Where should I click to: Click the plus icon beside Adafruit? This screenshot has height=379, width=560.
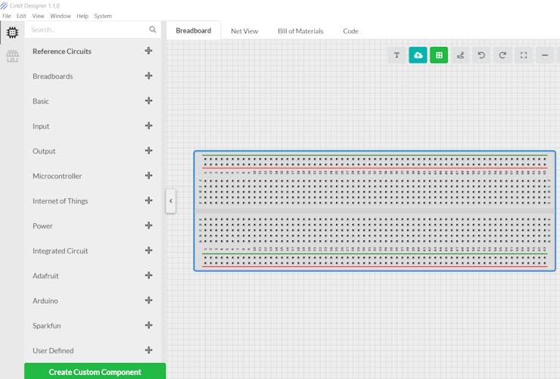pyautogui.click(x=149, y=275)
